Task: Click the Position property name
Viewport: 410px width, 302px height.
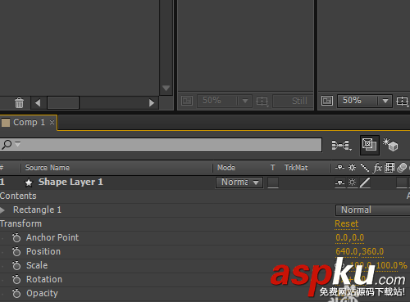Action: pos(43,251)
